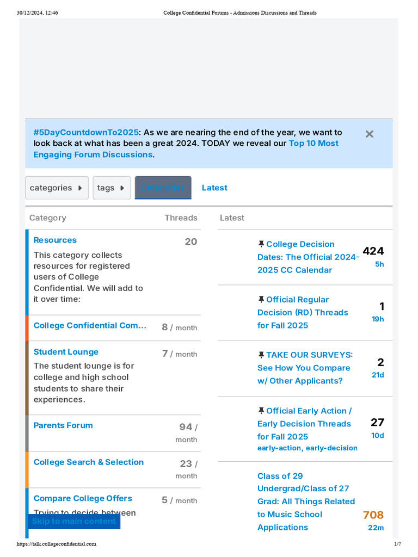Open the early-decision tag

[x=331, y=448]
